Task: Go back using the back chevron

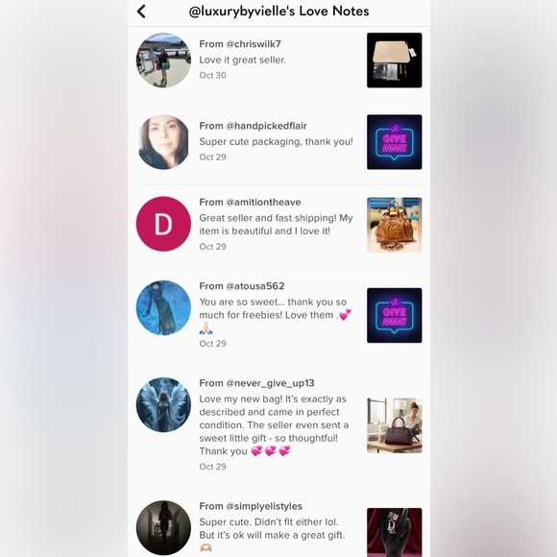Action: point(141,12)
